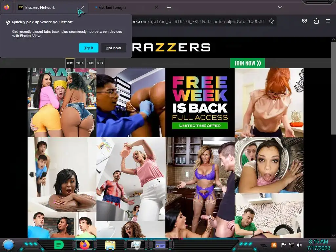
Task: Open the network tray icon
Action: click(292, 245)
